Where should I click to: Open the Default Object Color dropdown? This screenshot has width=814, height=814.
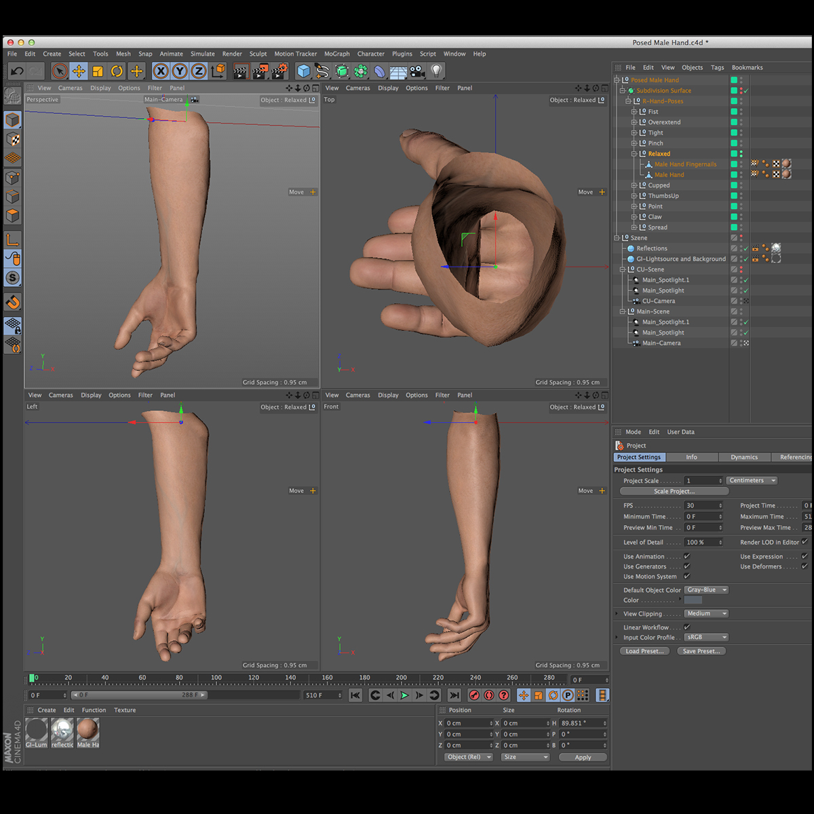pos(706,589)
